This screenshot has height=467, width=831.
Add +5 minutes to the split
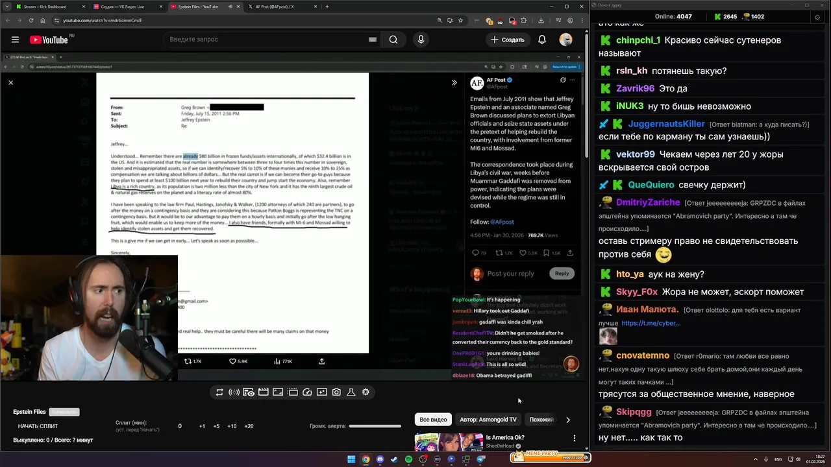click(216, 426)
